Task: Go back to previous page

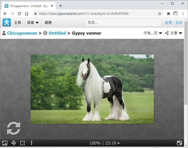Action: [5, 13]
